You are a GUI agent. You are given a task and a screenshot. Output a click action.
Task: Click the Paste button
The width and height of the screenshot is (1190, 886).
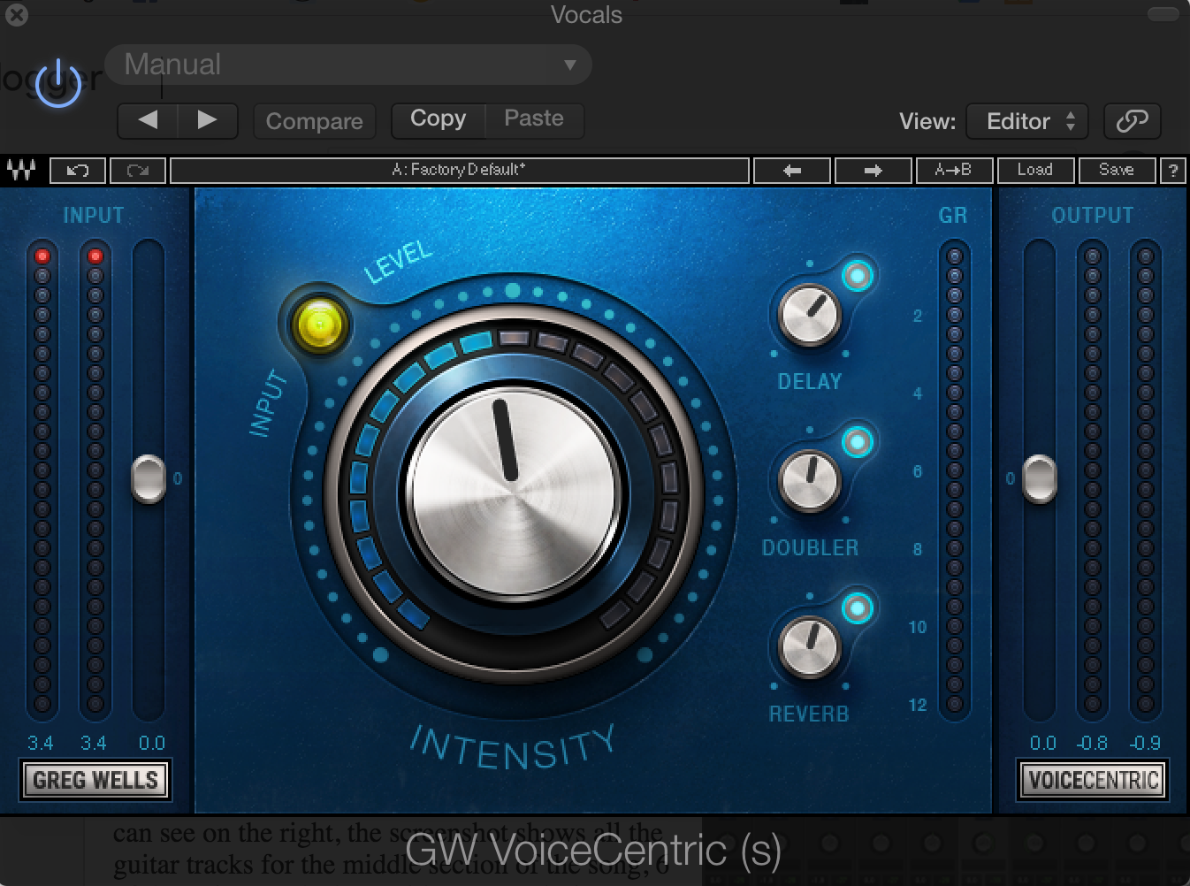pyautogui.click(x=534, y=119)
